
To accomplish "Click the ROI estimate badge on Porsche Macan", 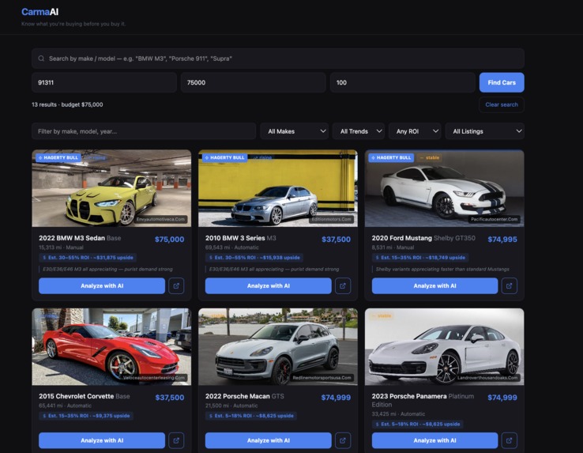I will point(251,416).
